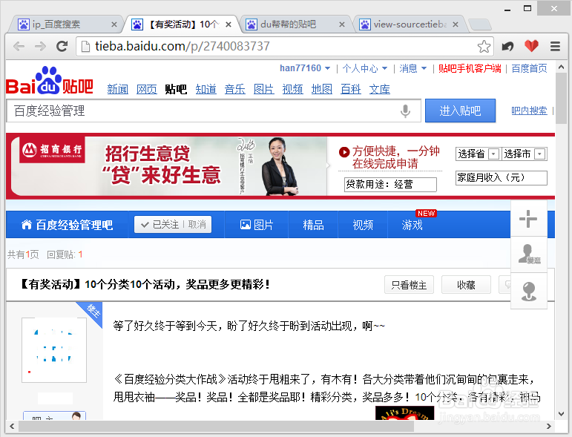This screenshot has width=572, height=437.
Task: Open the 游戏 tab
Action: pos(412,225)
